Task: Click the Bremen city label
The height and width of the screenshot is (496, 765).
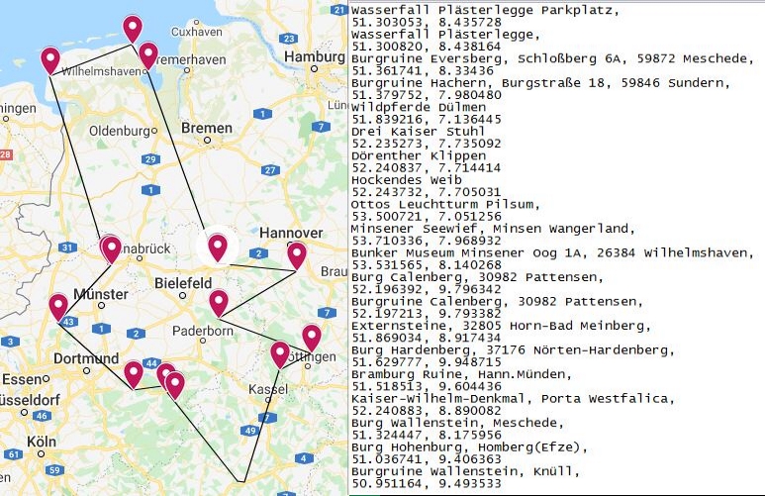Action: (x=207, y=129)
